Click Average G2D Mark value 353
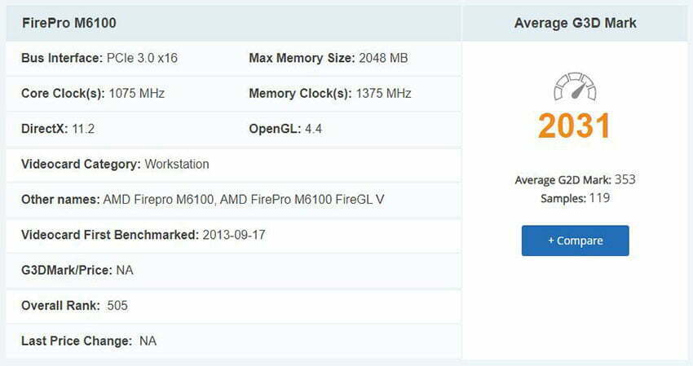This screenshot has width=693, height=366. tap(625, 179)
